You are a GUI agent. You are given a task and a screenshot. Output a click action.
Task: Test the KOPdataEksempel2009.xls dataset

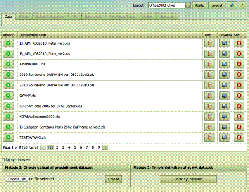[x=209, y=116]
